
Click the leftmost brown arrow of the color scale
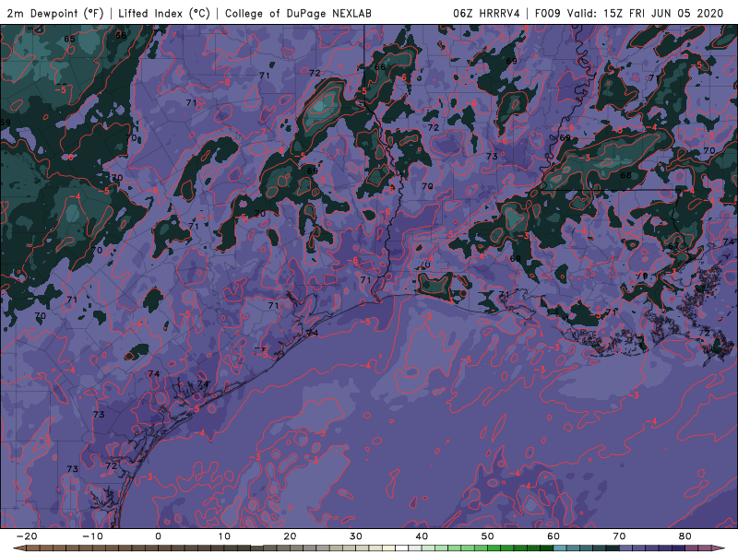tap(19, 548)
